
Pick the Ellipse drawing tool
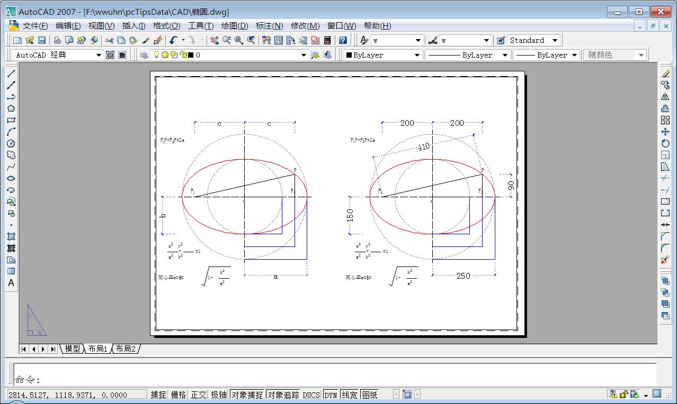[11, 178]
